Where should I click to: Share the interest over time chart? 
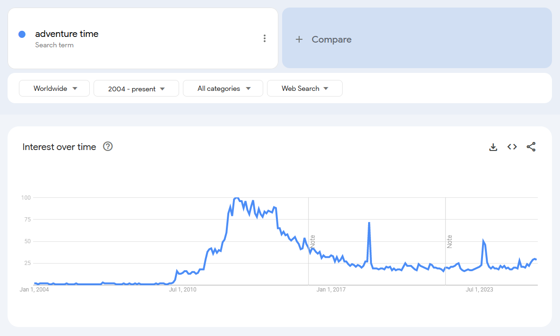531,147
